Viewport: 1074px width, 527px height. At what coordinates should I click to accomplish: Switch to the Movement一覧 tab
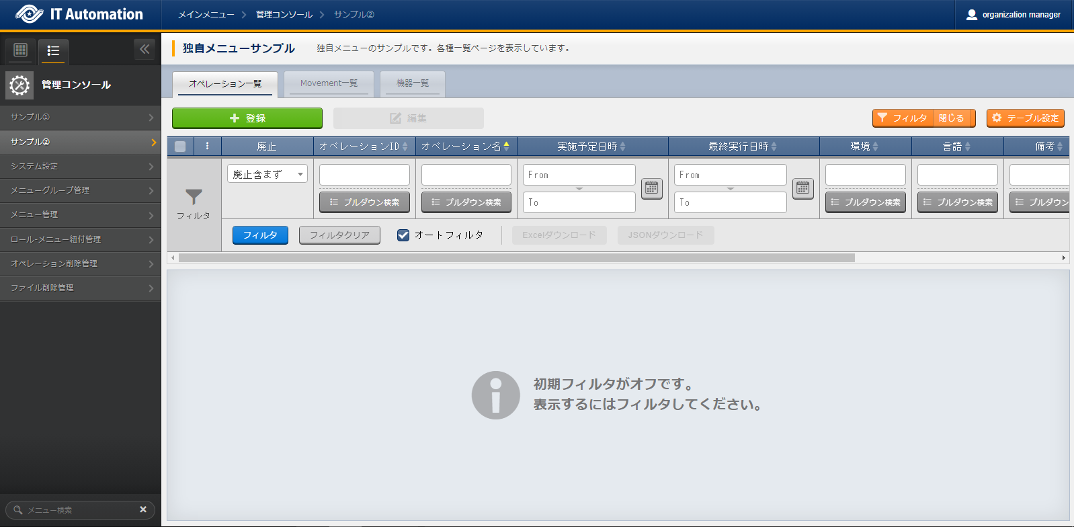click(x=329, y=83)
